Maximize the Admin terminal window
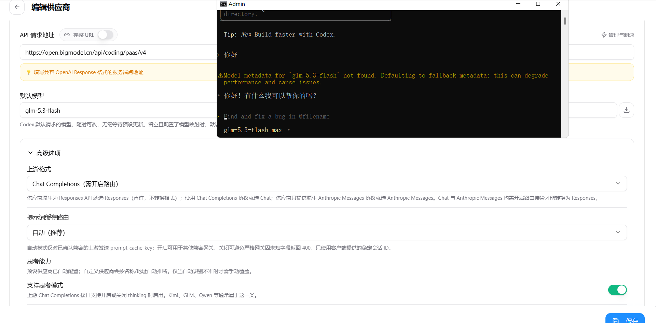656x323 pixels. coord(538,4)
